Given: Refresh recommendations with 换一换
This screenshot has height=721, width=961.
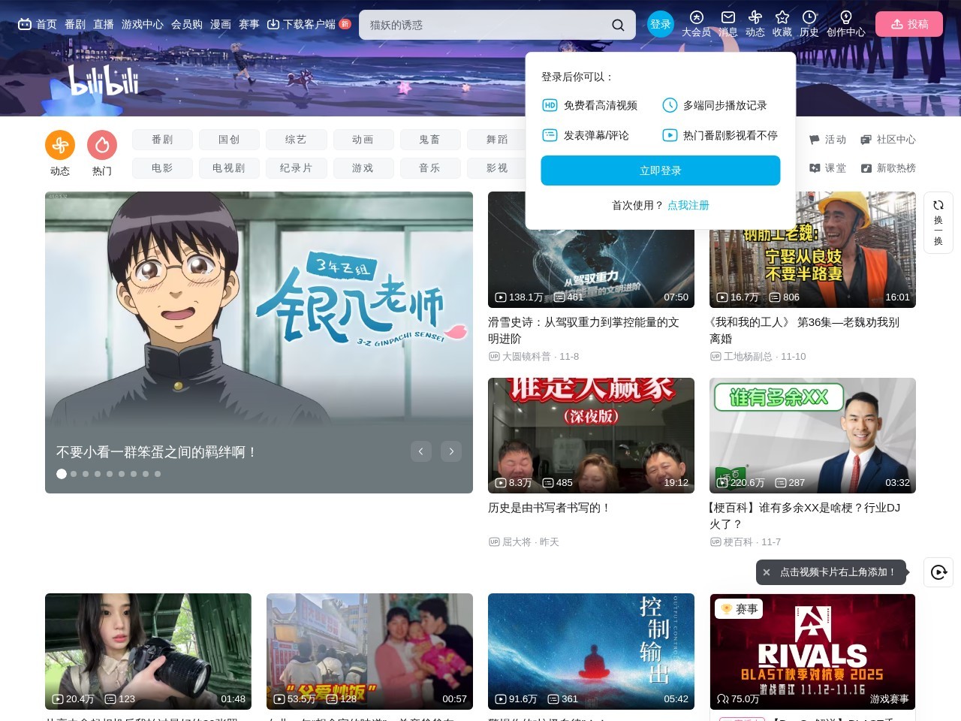Looking at the screenshot, I should click(x=938, y=222).
